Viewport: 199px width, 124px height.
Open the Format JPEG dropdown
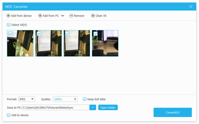tap(27, 99)
